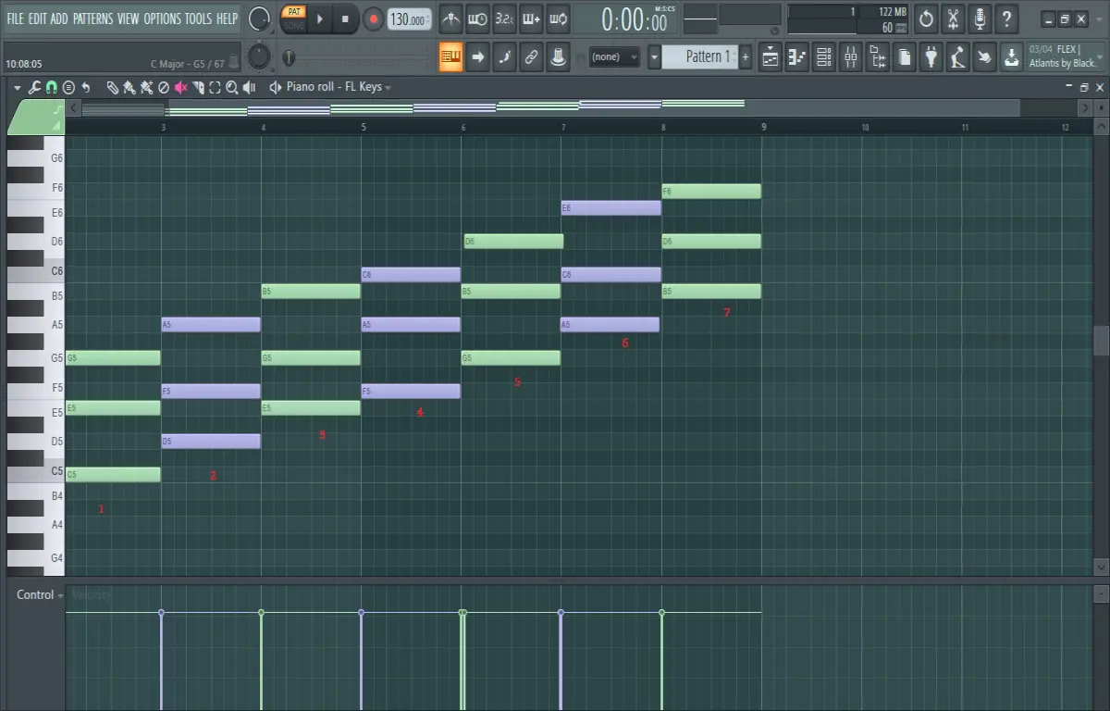Open the FL Keys target channel dropdown
The height and width of the screenshot is (711, 1110).
click(x=339, y=87)
